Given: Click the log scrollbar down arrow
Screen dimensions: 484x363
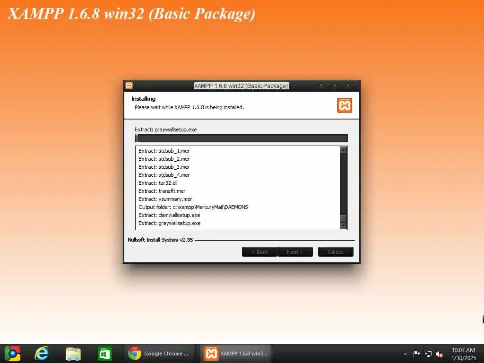Looking at the screenshot, I should point(343,225).
